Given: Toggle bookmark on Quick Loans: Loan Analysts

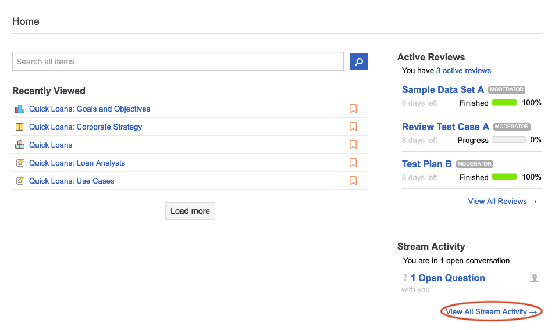Looking at the screenshot, I should pos(353,163).
